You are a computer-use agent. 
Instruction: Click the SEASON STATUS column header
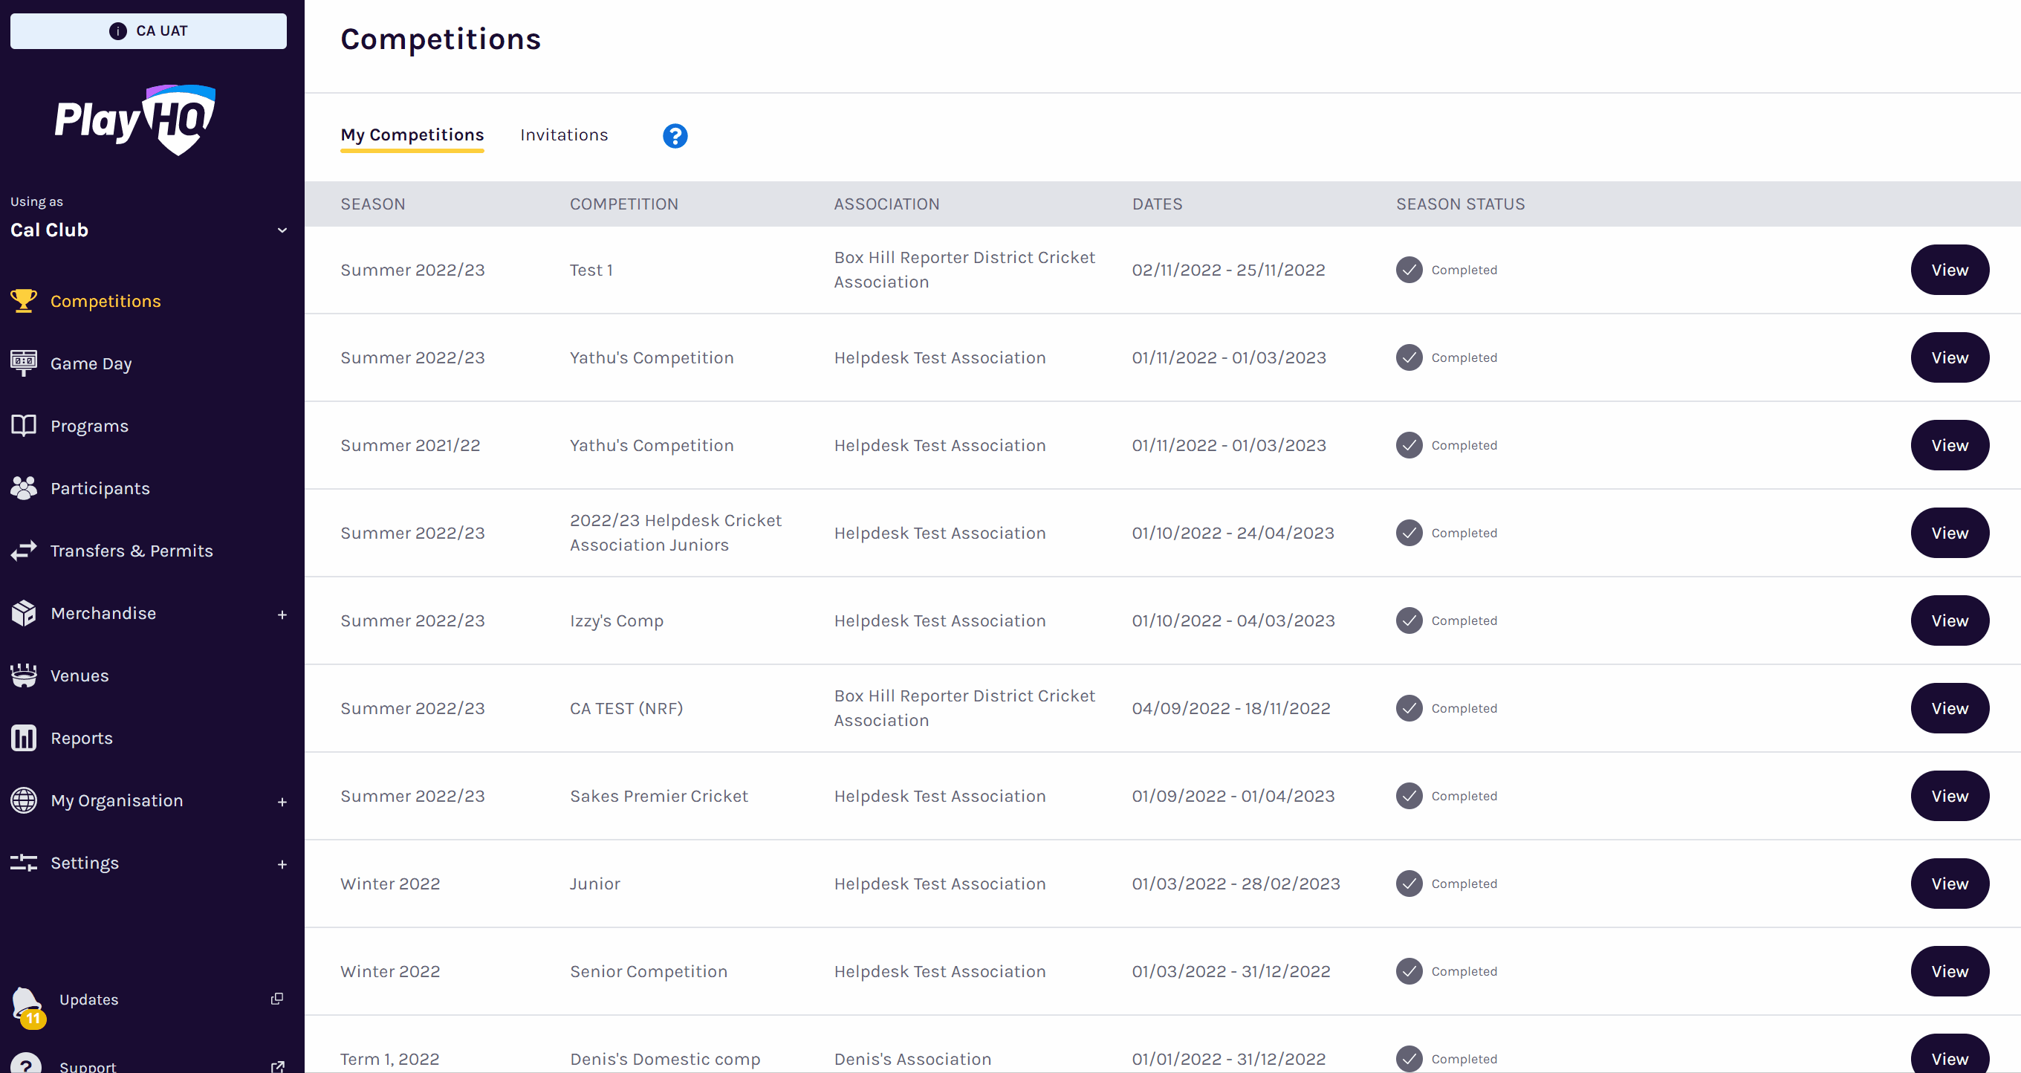click(1460, 204)
